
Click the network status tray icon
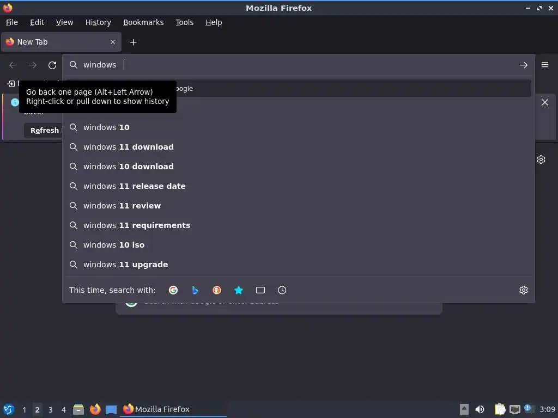pos(514,410)
